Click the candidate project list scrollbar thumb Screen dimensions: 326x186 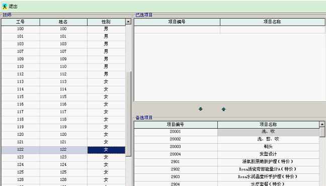[322, 132]
